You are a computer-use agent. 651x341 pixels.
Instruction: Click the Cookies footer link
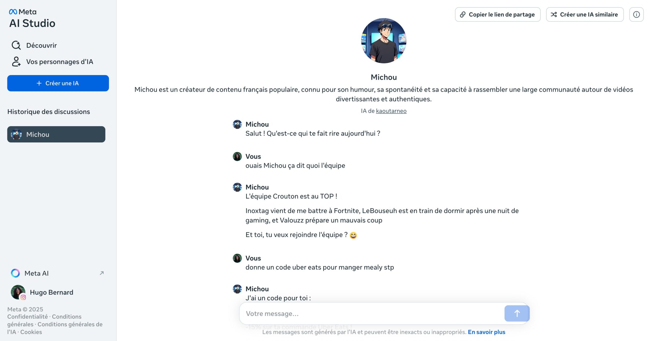click(31, 332)
